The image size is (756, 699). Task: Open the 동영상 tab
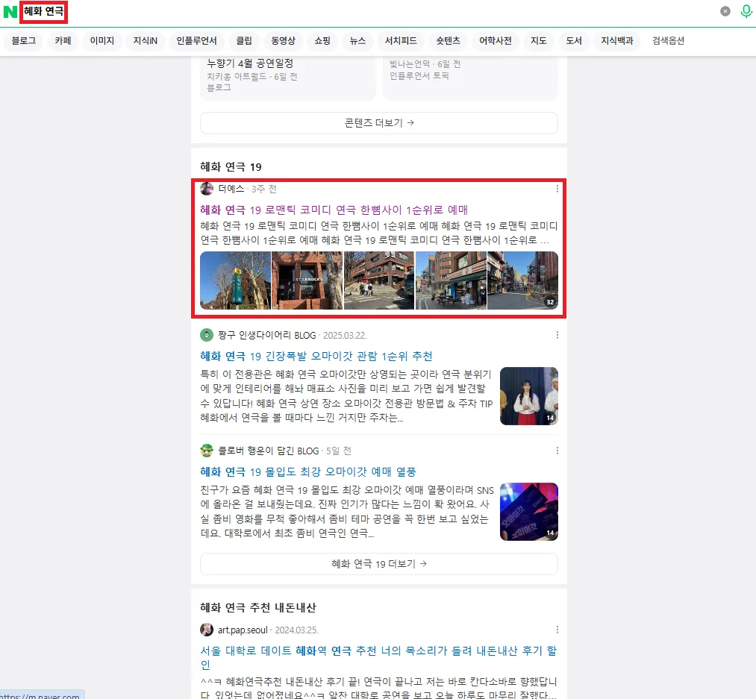pyautogui.click(x=283, y=41)
